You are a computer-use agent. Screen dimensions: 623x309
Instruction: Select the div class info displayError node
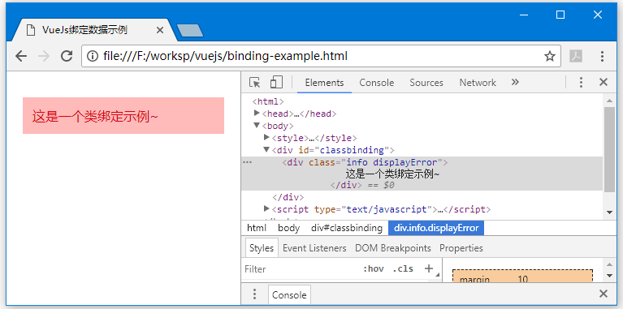365,162
